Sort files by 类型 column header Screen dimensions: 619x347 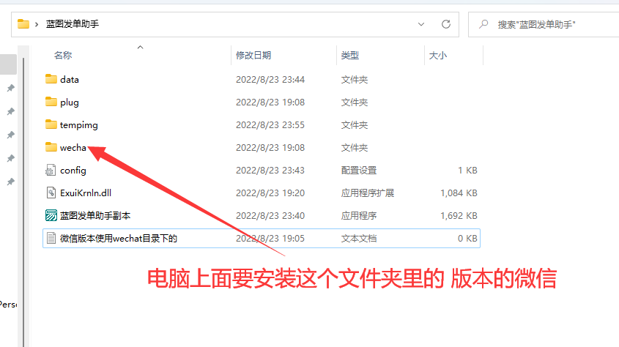[x=350, y=56]
